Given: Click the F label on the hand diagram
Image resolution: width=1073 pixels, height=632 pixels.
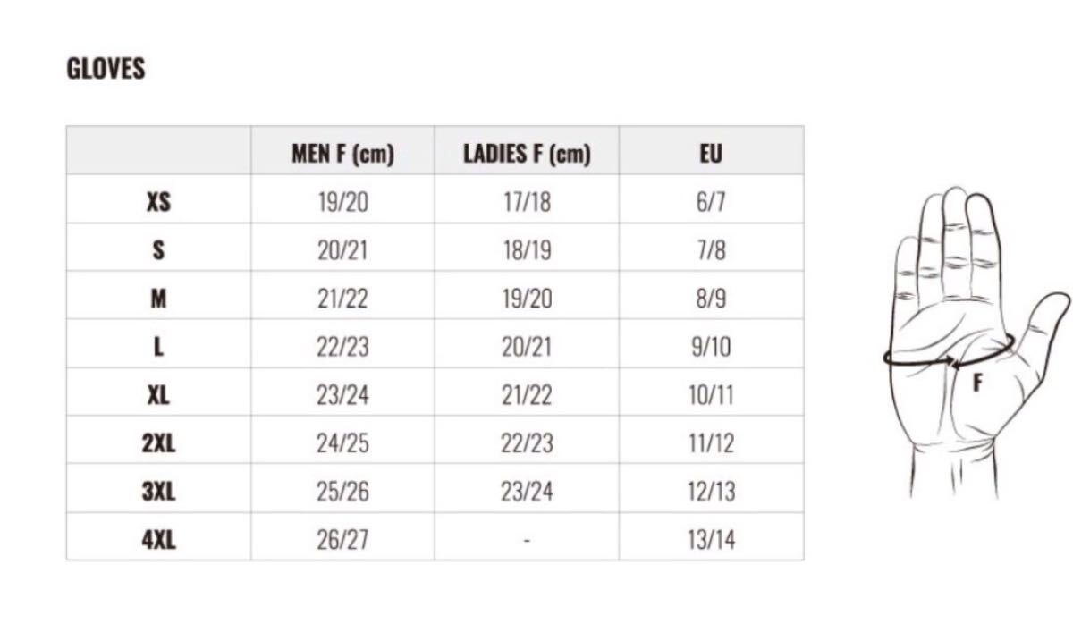Looking at the screenshot, I should point(978,383).
